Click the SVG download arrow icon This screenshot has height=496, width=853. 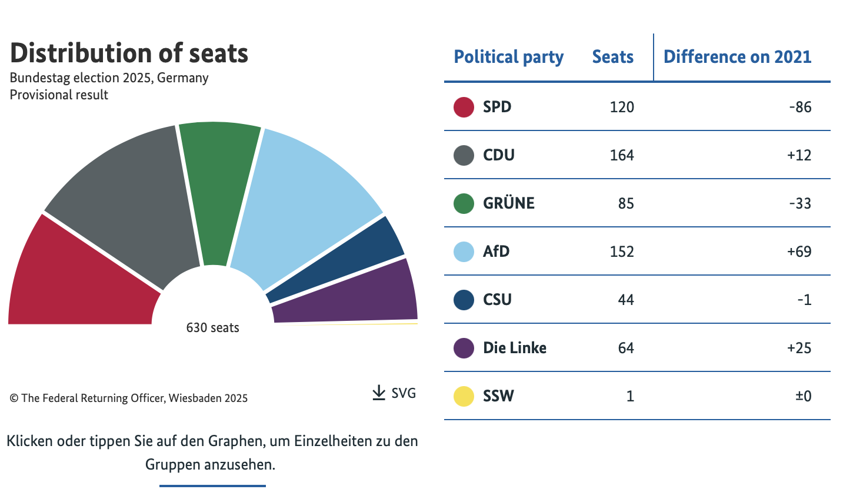(379, 393)
